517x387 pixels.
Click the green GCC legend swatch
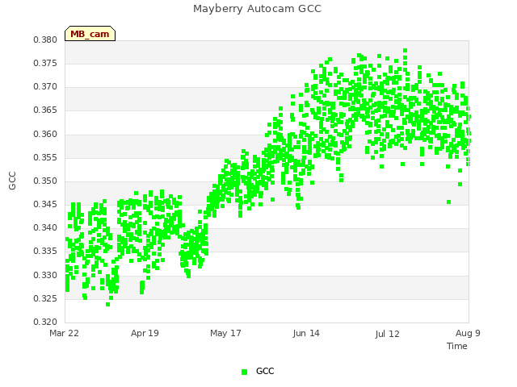click(244, 372)
